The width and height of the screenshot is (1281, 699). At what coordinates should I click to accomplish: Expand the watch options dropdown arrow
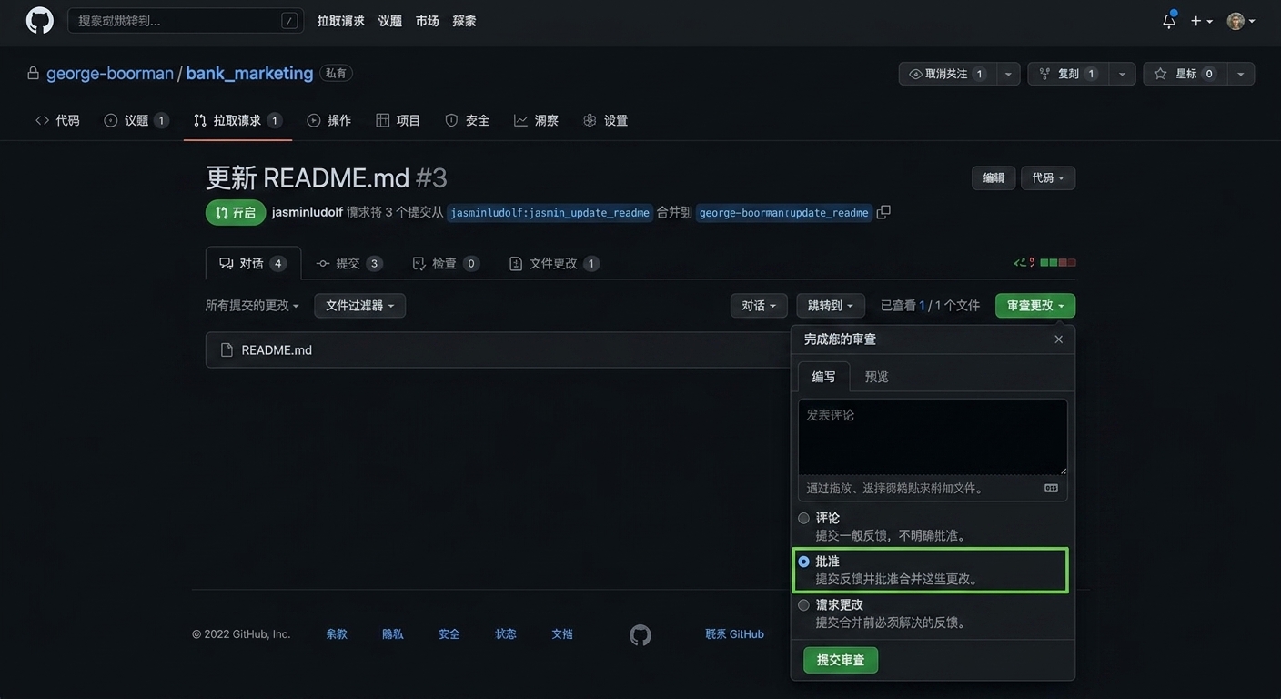[1008, 74]
